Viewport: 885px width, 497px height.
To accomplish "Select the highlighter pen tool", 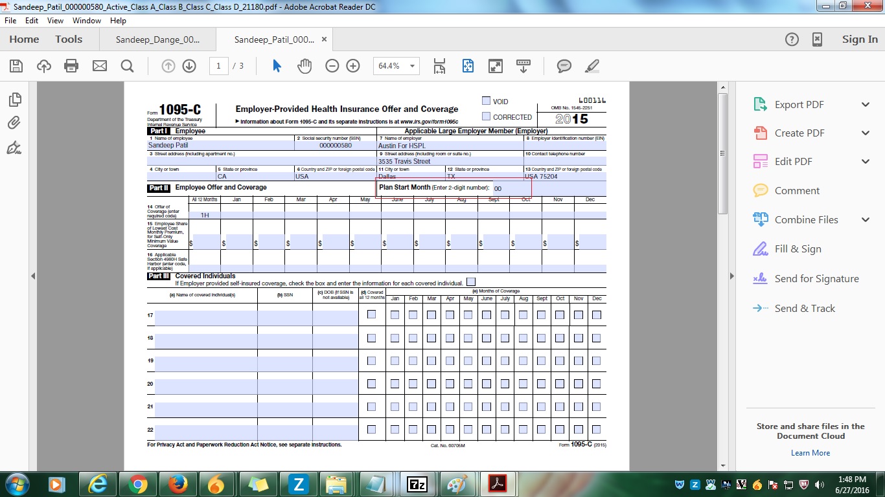I will coord(592,66).
